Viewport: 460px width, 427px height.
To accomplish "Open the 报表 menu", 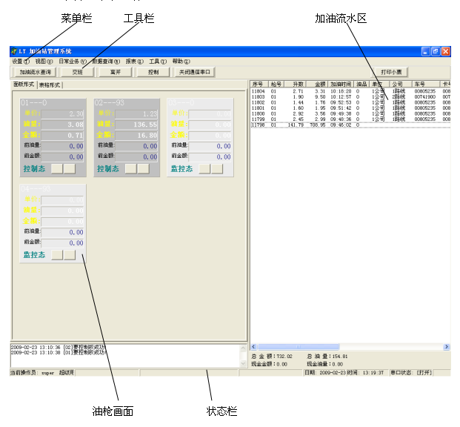I will [x=134, y=62].
